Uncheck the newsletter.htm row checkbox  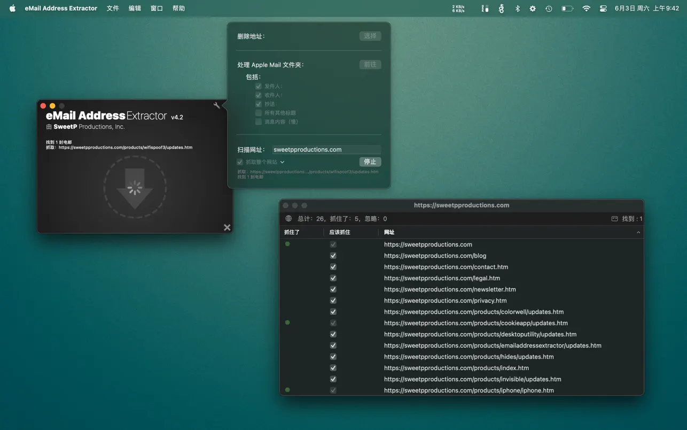tap(333, 289)
